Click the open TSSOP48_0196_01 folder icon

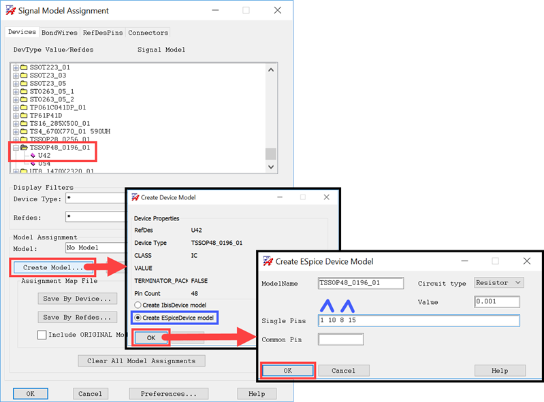[25, 148]
